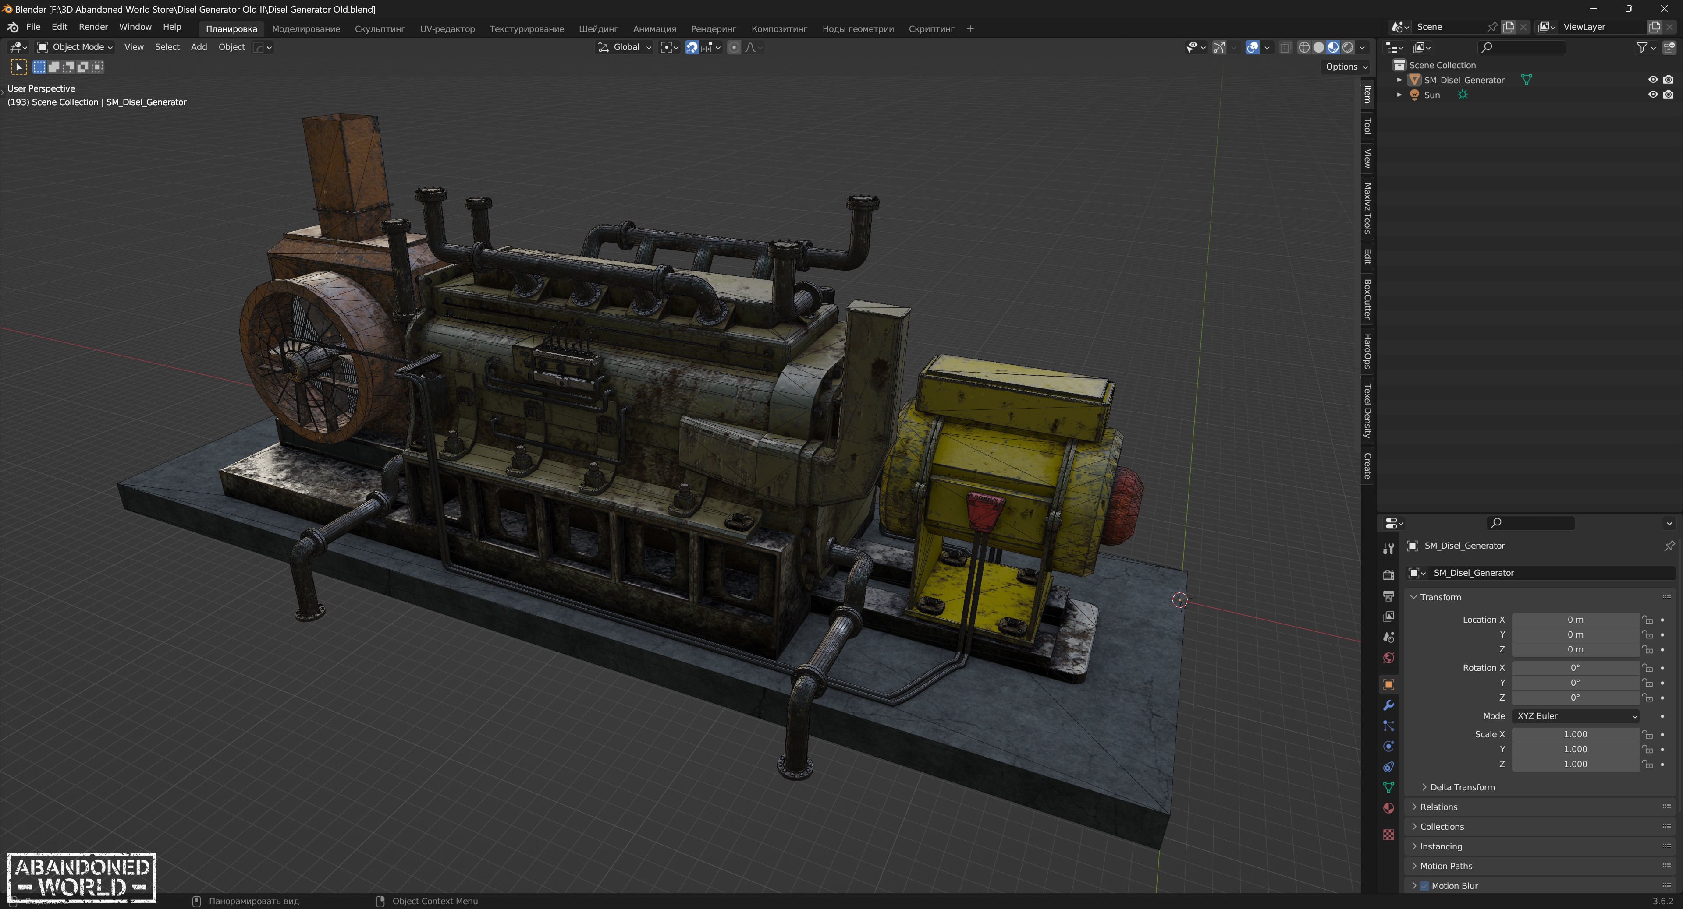Expand the Delta Transform subpanel
The width and height of the screenshot is (1683, 909).
1424,787
